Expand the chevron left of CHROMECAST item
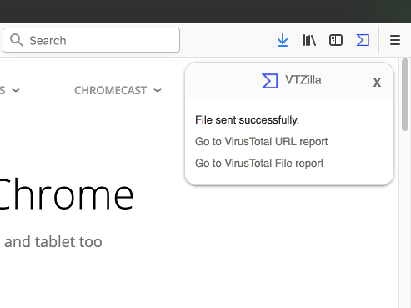Viewport: 411px width, 308px height. pyautogui.click(x=16, y=90)
